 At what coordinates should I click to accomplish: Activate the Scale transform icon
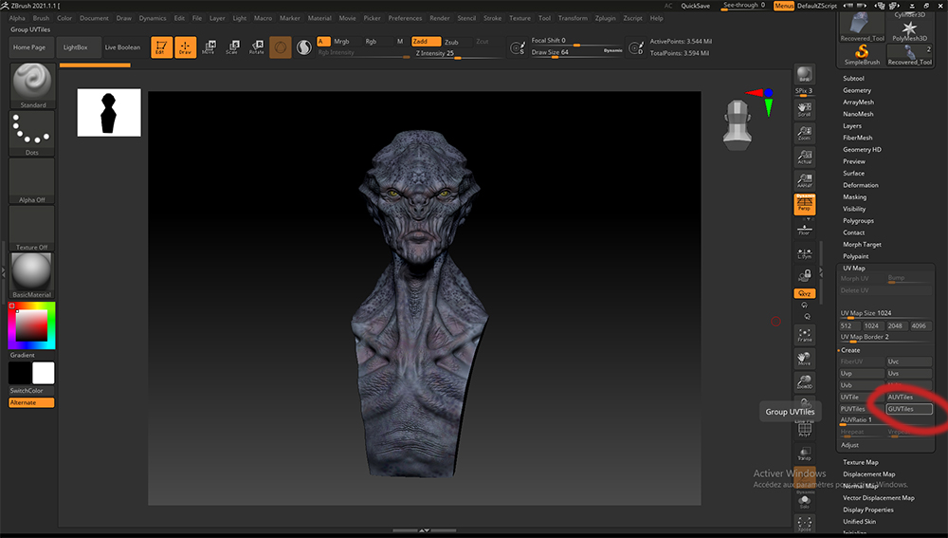[x=232, y=47]
